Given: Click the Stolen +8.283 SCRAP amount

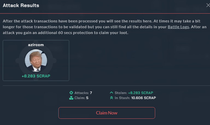Looking at the screenshot, I should coord(141,93).
